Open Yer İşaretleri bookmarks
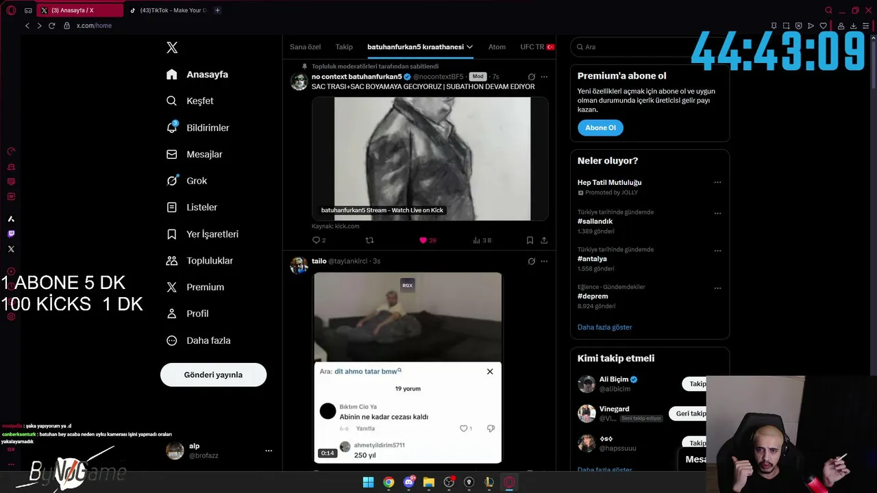Screen dimensions: 877x493 point(202,234)
